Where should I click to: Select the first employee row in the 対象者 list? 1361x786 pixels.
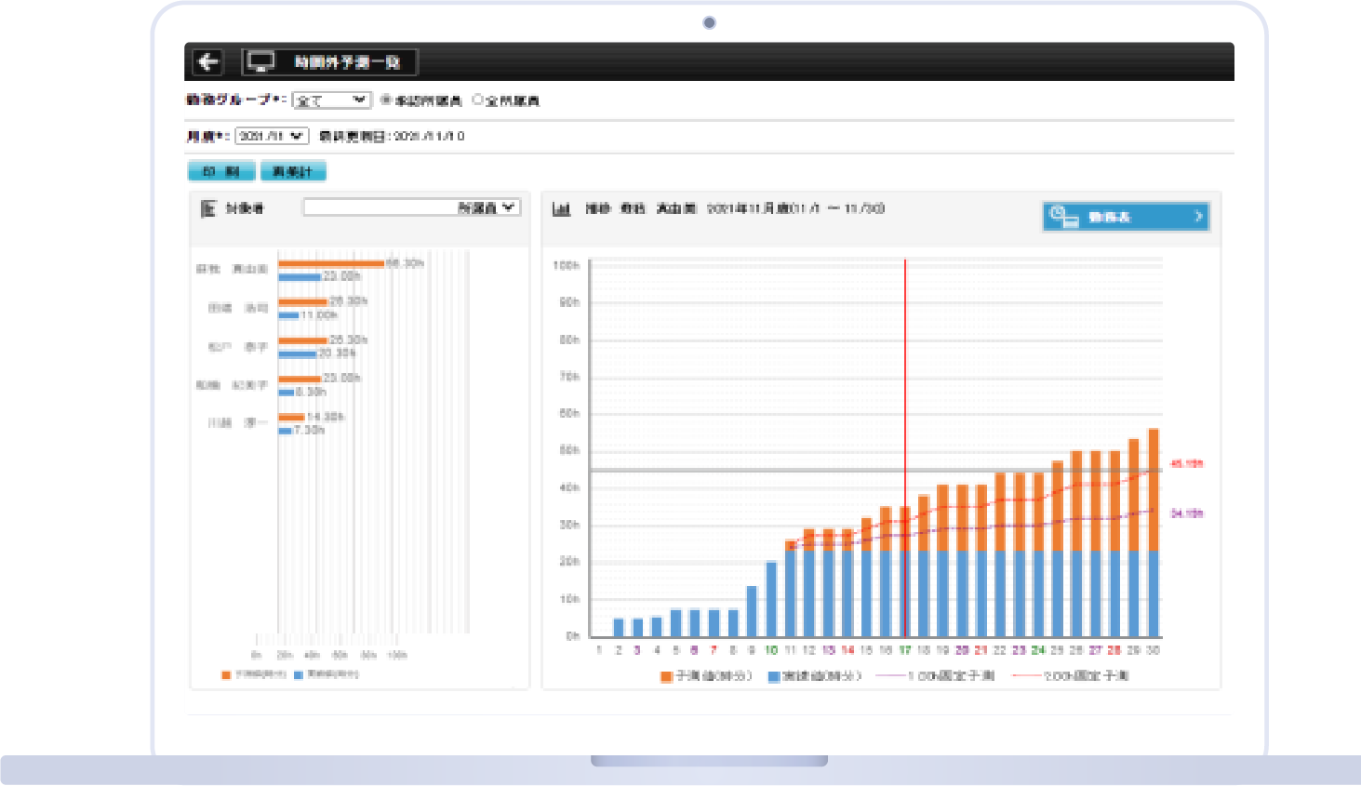[x=233, y=269]
